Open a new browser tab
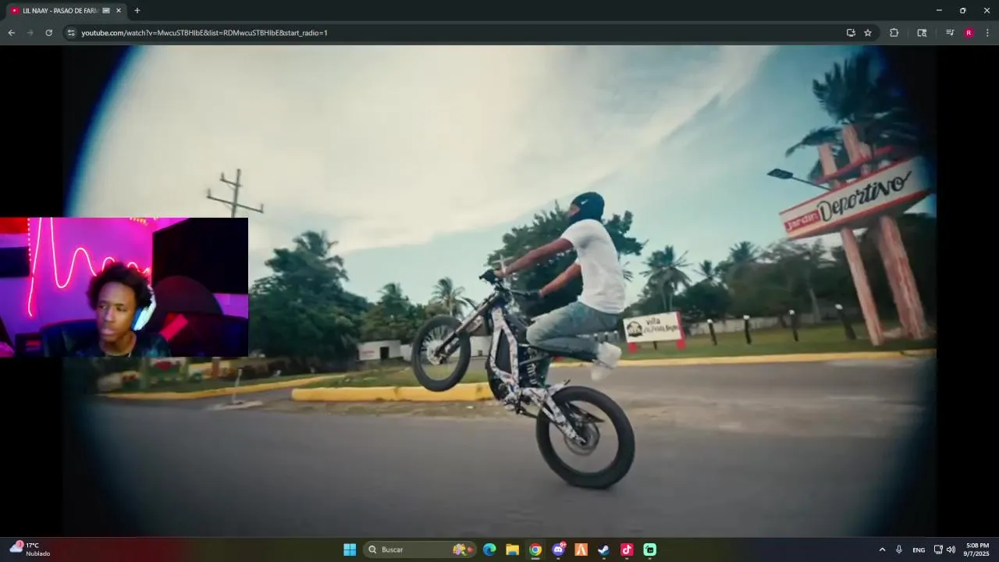 tap(137, 10)
